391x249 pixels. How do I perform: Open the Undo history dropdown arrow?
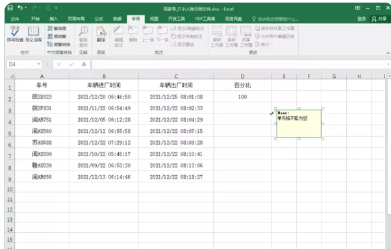pyautogui.click(x=25, y=8)
